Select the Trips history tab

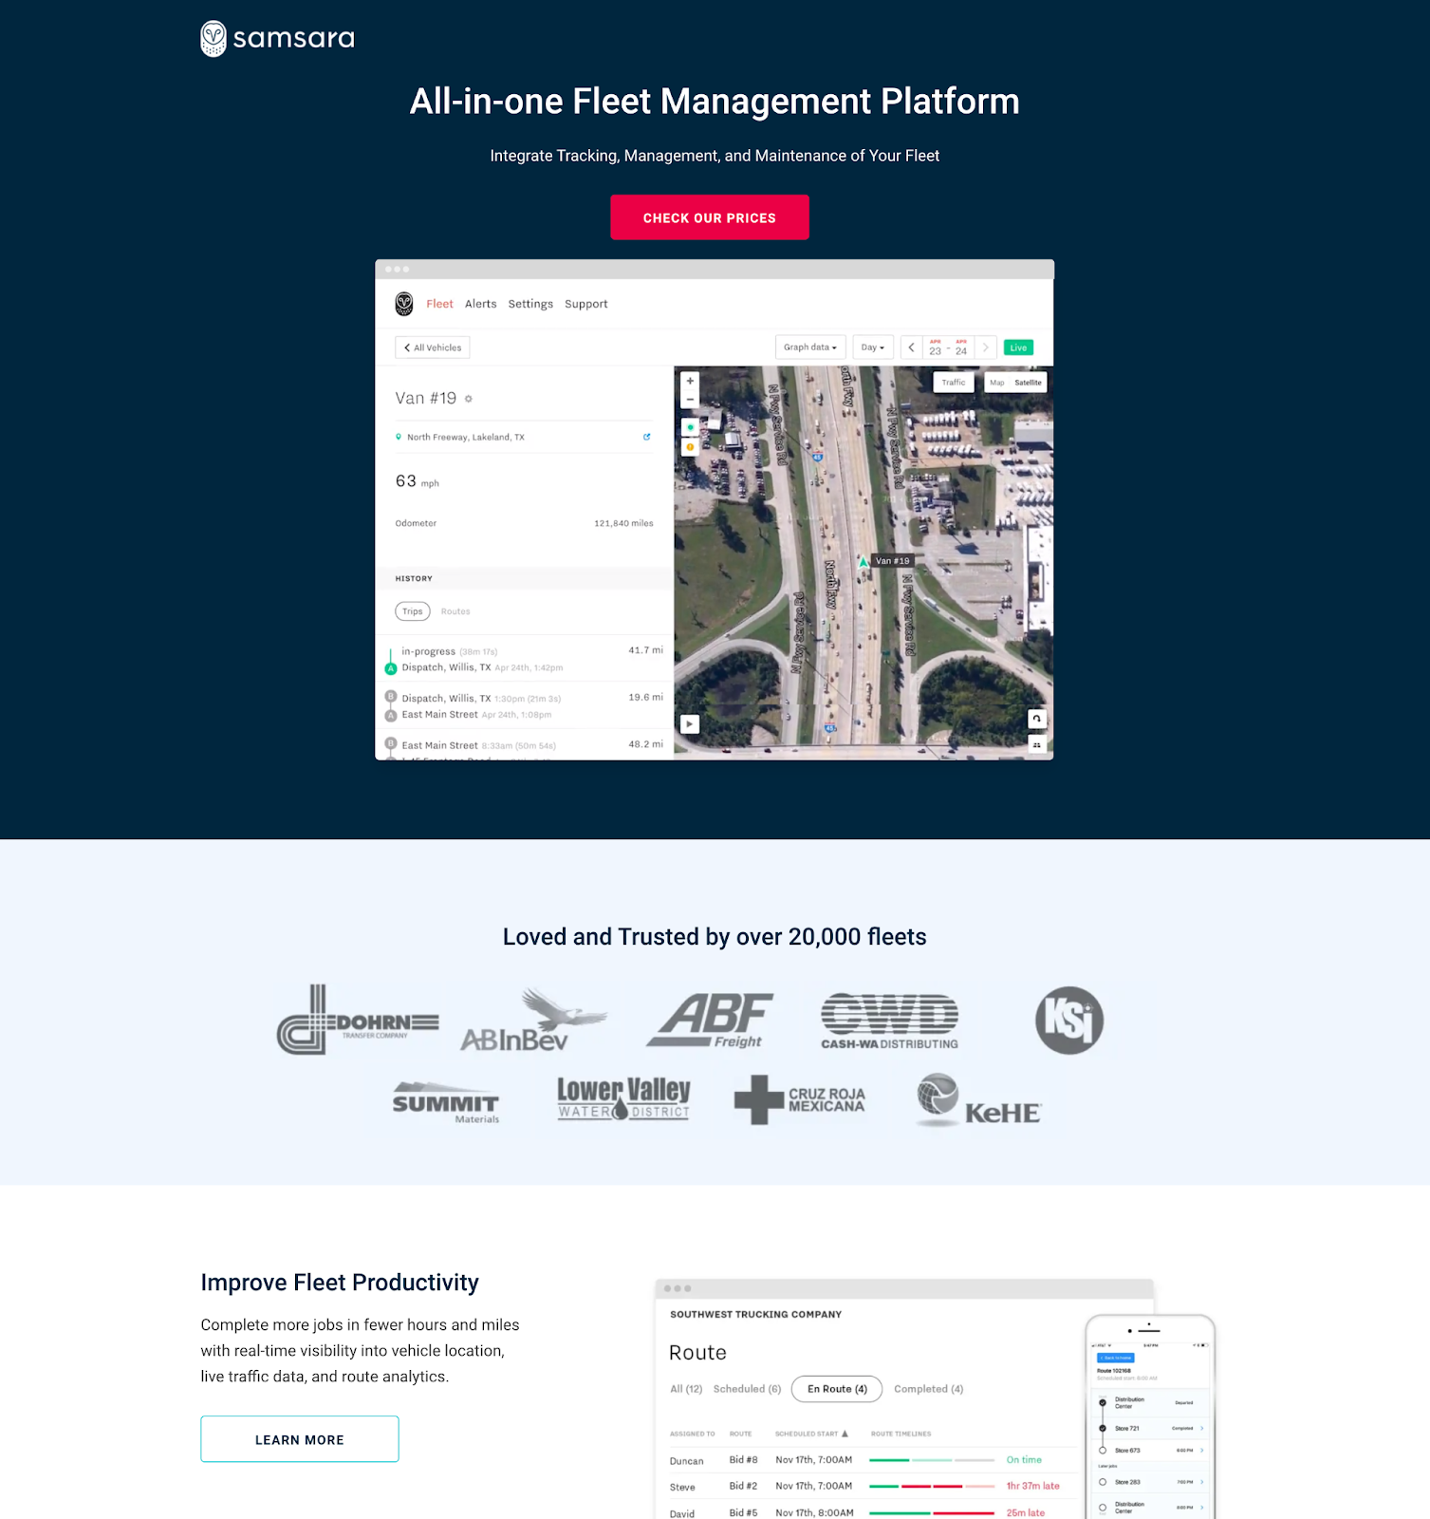click(413, 611)
